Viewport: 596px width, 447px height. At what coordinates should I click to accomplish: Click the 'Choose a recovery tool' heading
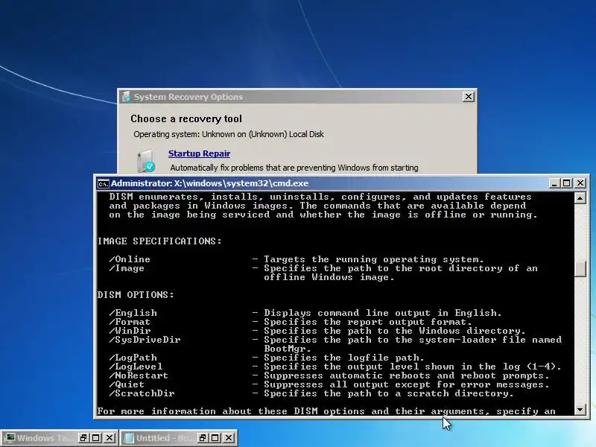pyautogui.click(x=186, y=119)
